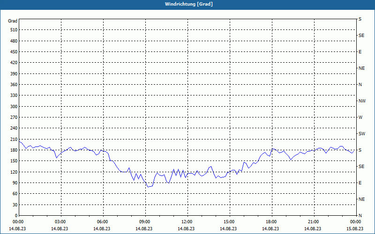
Task: Pick the 300 y-axis value
Action: click(14, 107)
